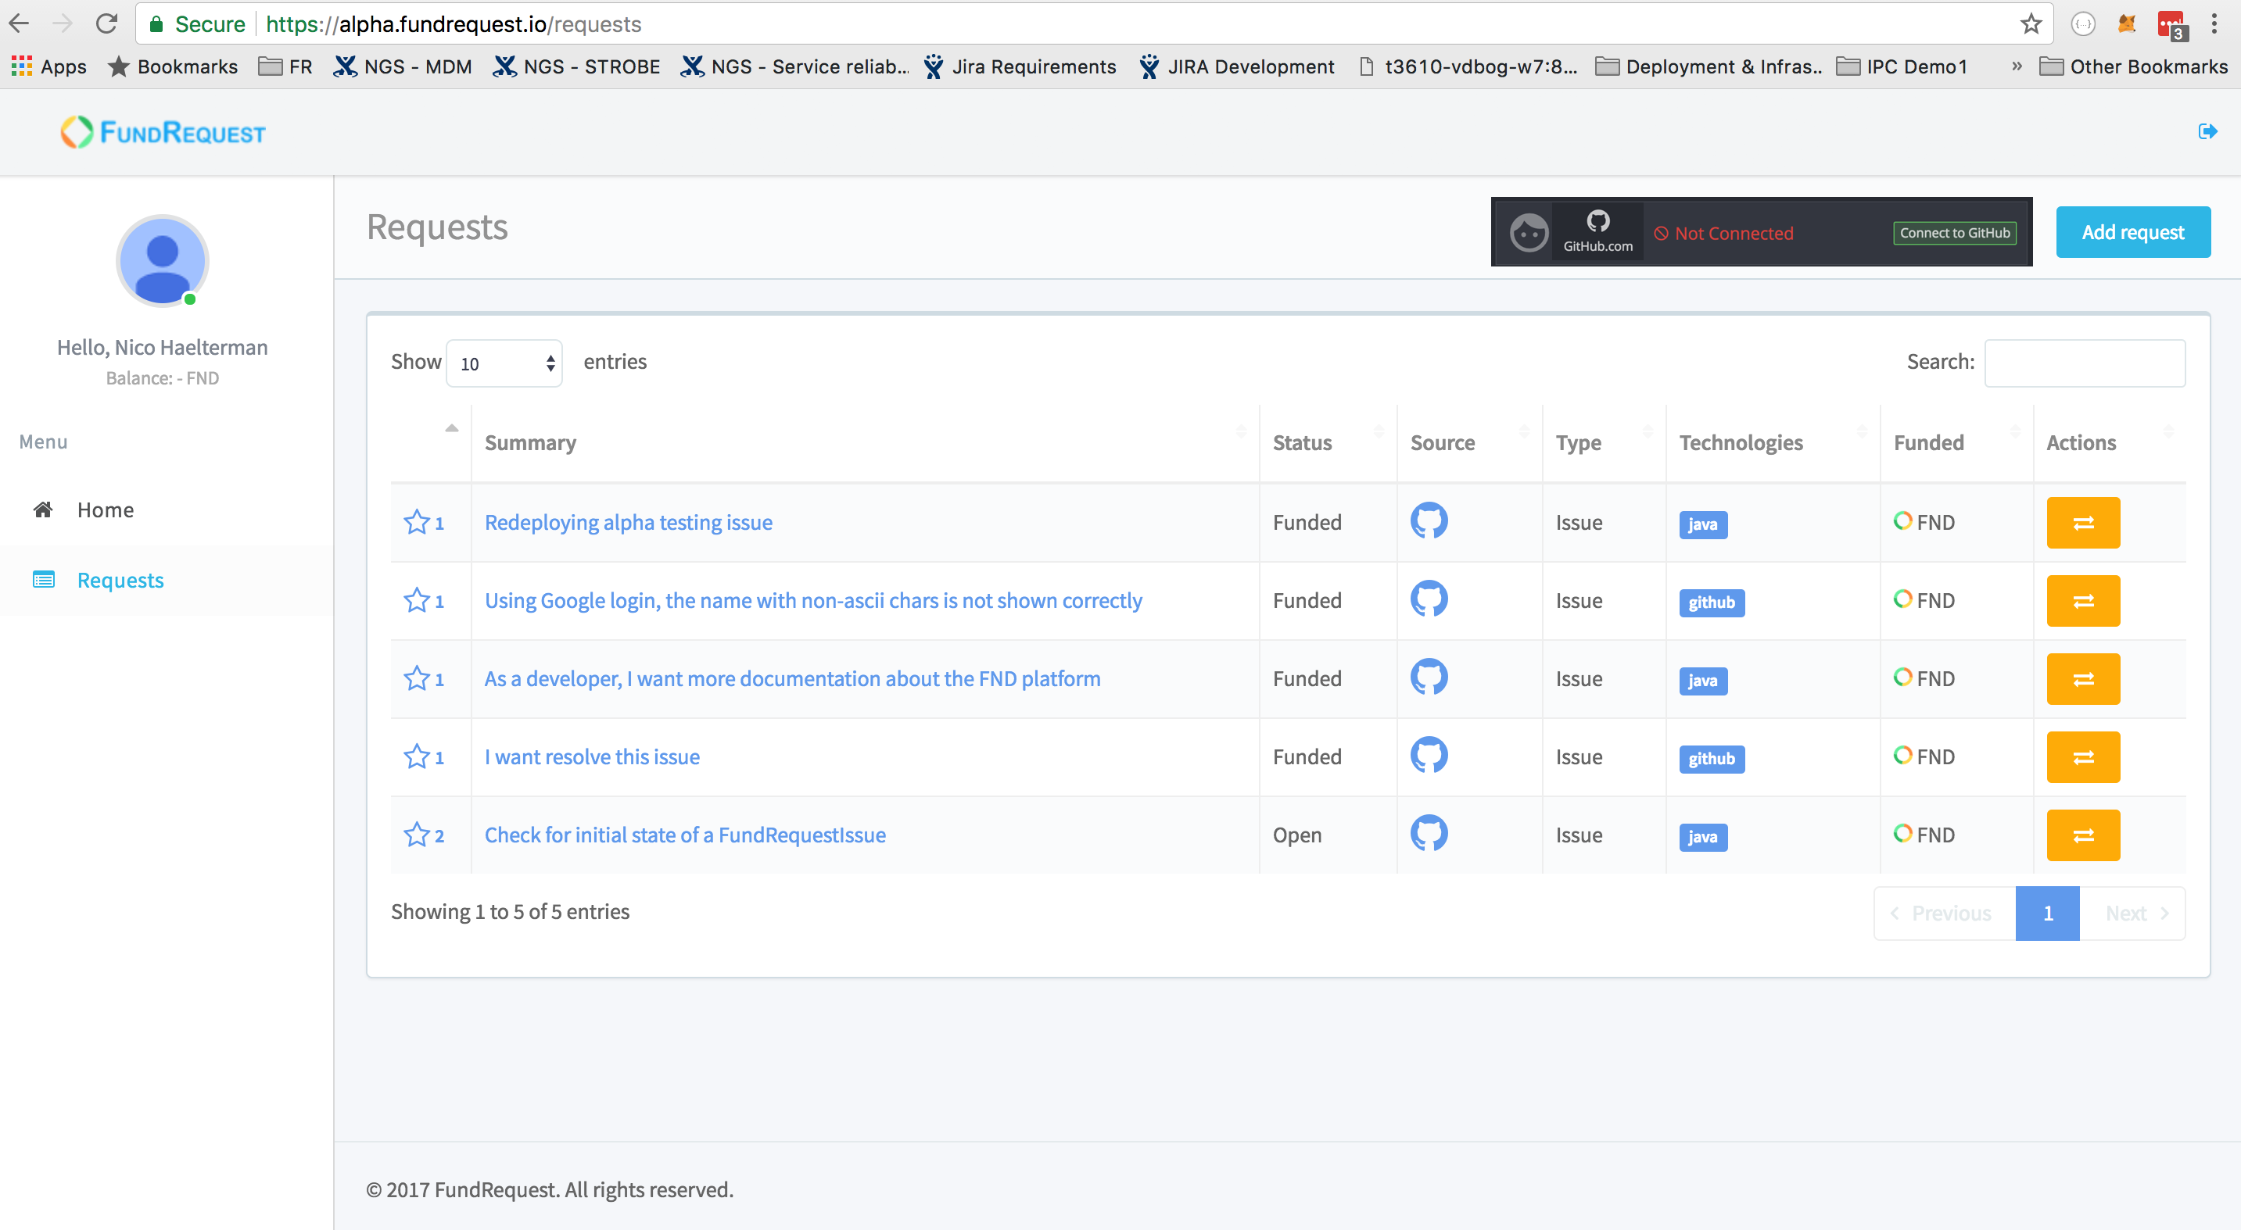Viewport: 2241px width, 1230px height.
Task: Click the Add request button
Action: pyautogui.click(x=2132, y=232)
